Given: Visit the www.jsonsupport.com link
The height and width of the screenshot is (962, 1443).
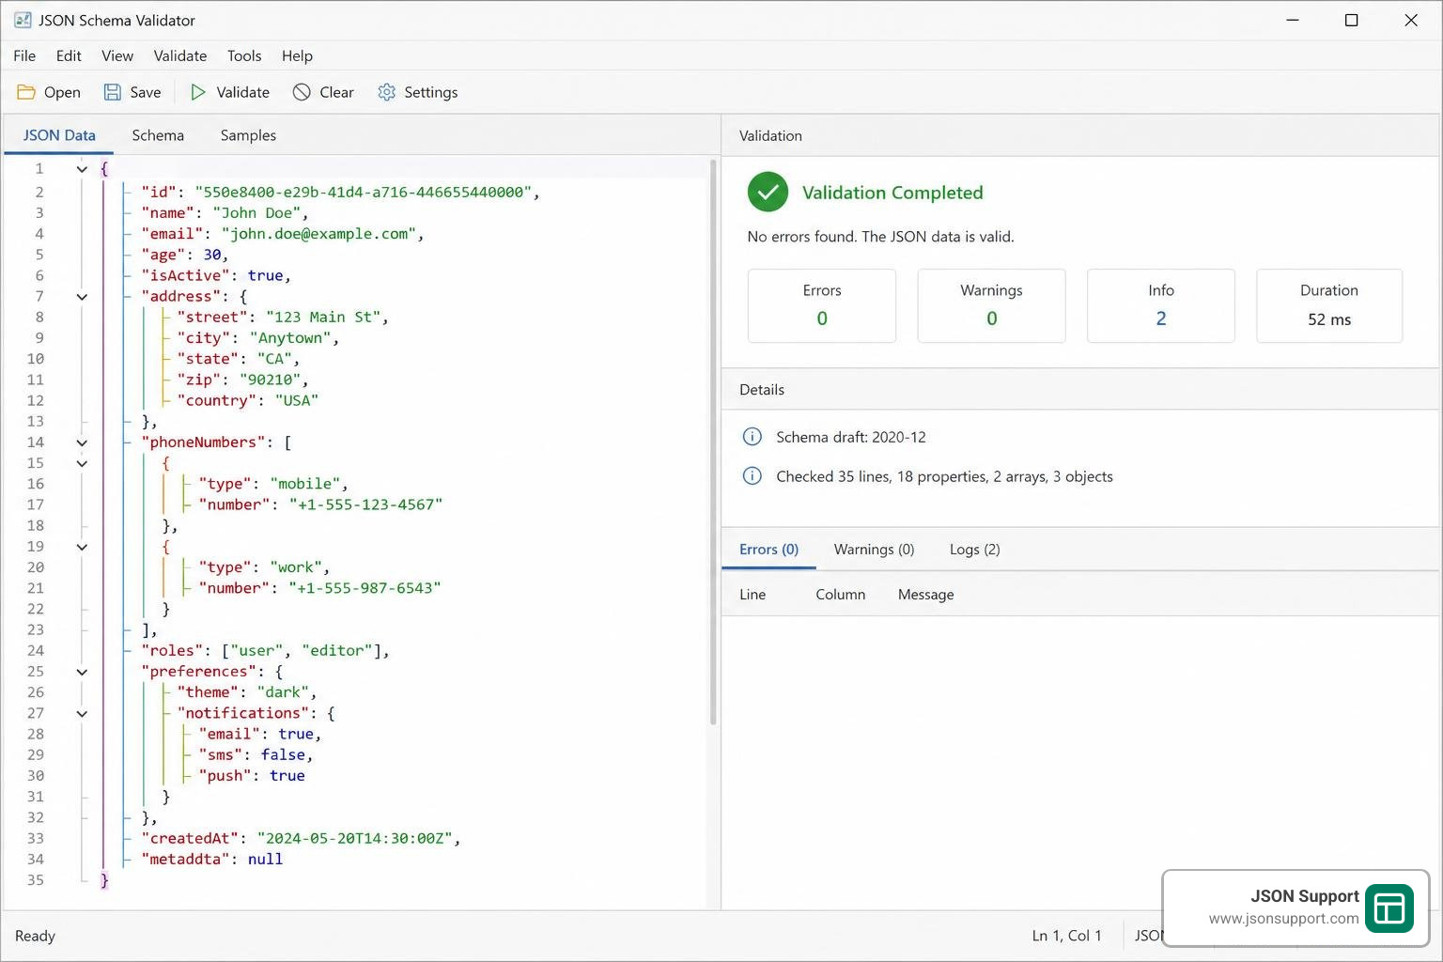Looking at the screenshot, I should tap(1283, 919).
